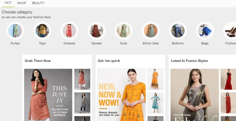Screen dimensions: 236x121
Task: Select the Bags category circle
Action: [x=205, y=31]
